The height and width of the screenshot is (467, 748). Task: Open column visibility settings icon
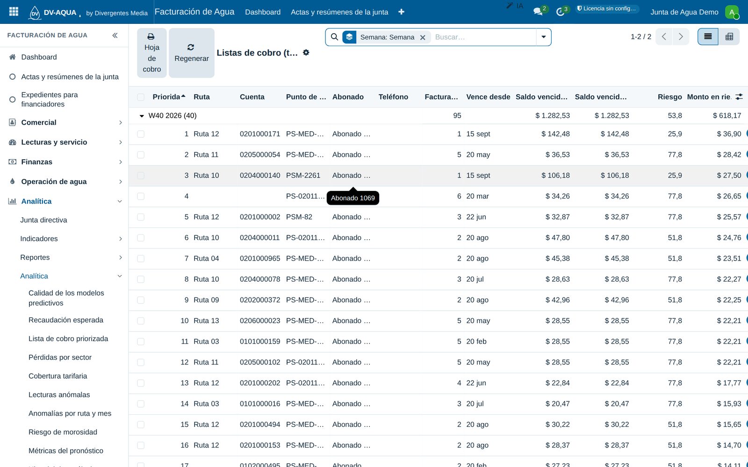click(739, 97)
